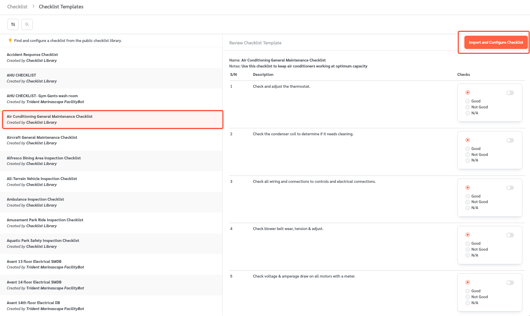This screenshot has width=530, height=316.
Task: Click the Checklist Templates breadcrumb item
Action: click(x=61, y=6)
